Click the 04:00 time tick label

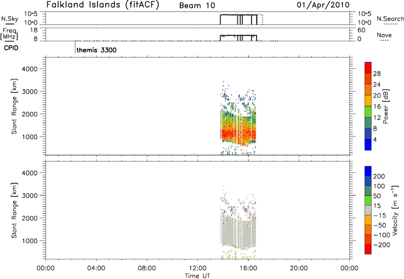[x=96, y=268]
